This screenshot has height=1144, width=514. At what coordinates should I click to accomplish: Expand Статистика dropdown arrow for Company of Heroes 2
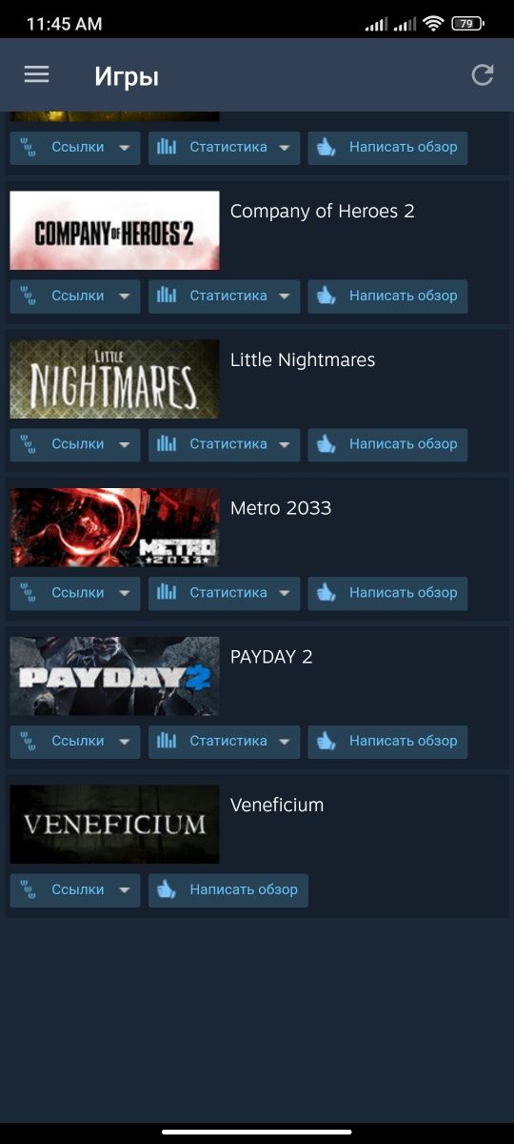tap(284, 296)
